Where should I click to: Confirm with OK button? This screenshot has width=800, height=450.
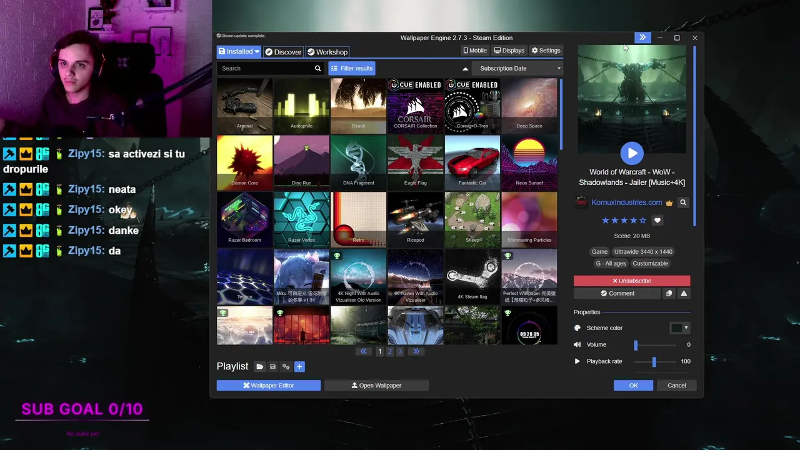[x=633, y=386]
